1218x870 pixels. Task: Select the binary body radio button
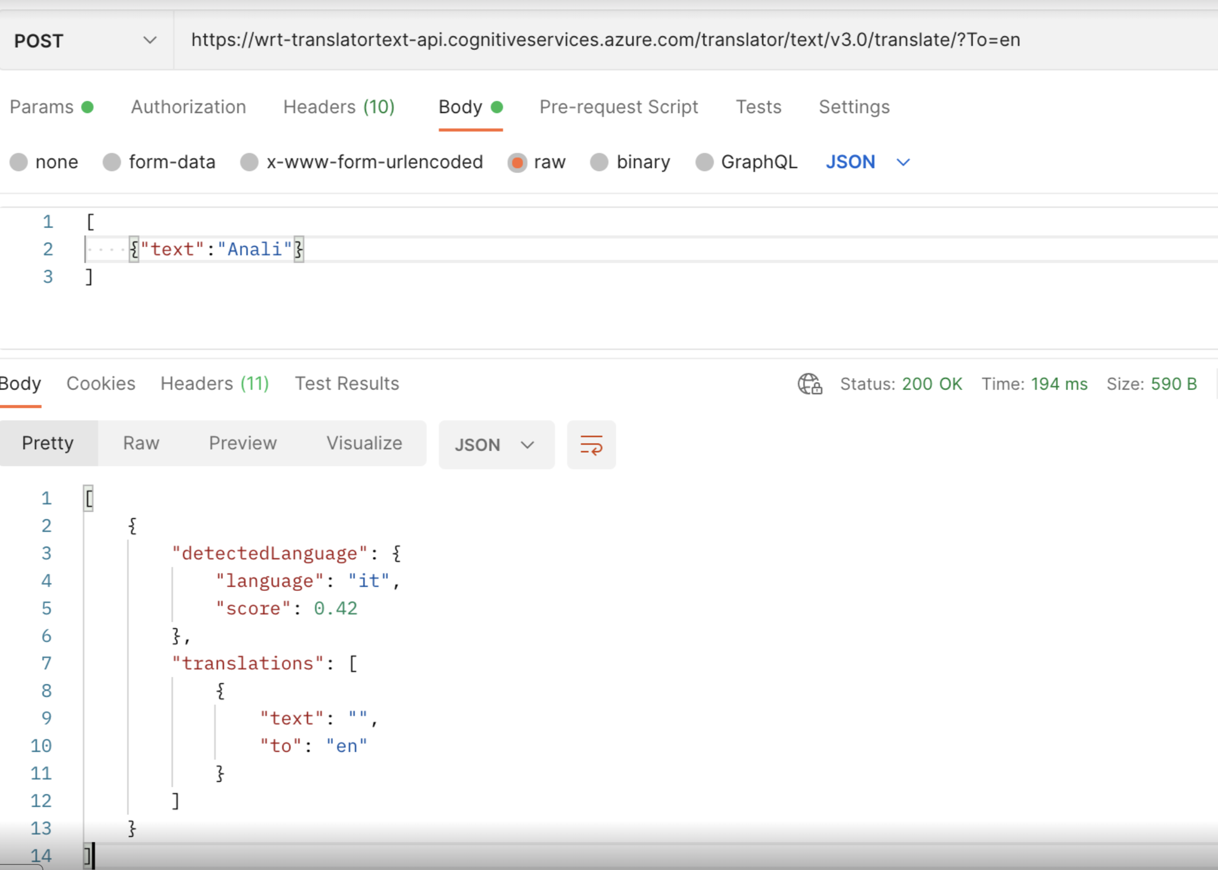click(x=599, y=162)
